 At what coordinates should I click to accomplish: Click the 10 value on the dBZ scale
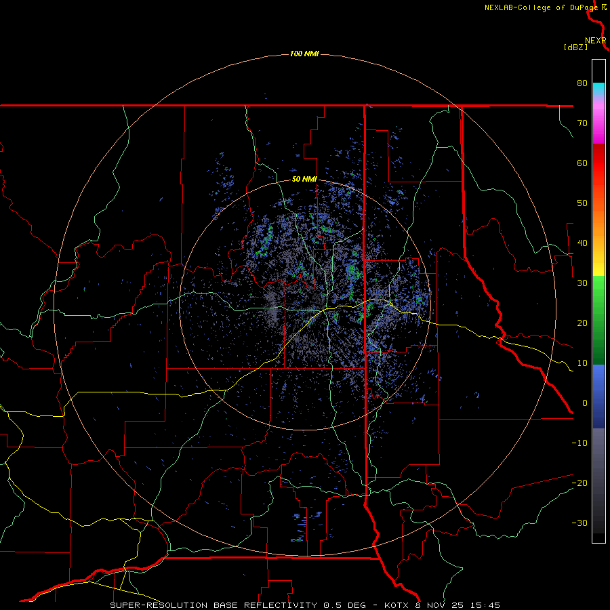582,363
